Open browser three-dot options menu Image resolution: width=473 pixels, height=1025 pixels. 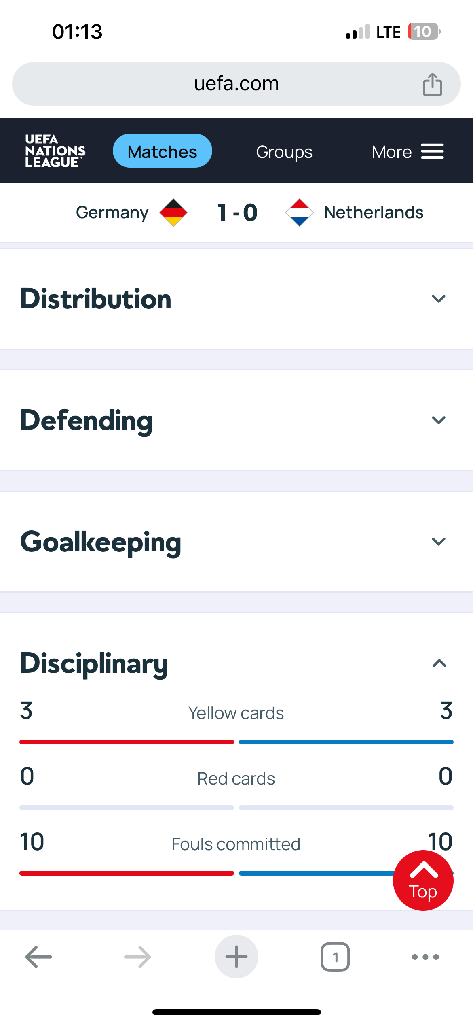click(x=425, y=957)
